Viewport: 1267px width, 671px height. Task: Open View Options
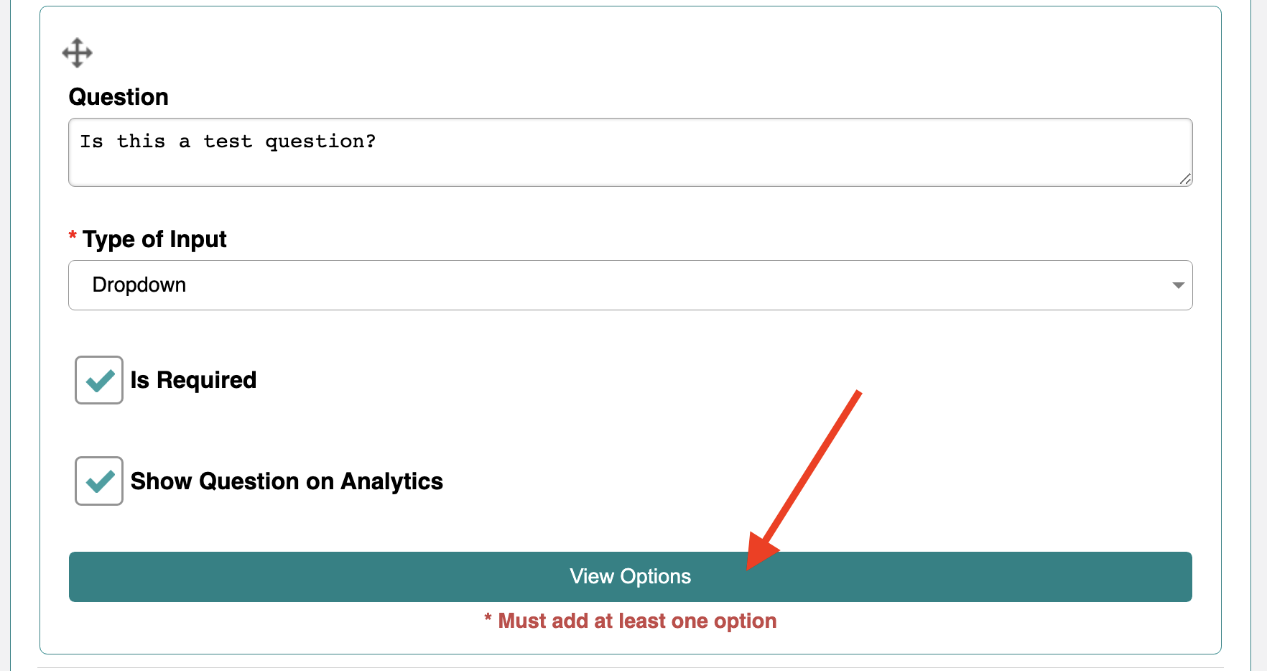pos(631,577)
